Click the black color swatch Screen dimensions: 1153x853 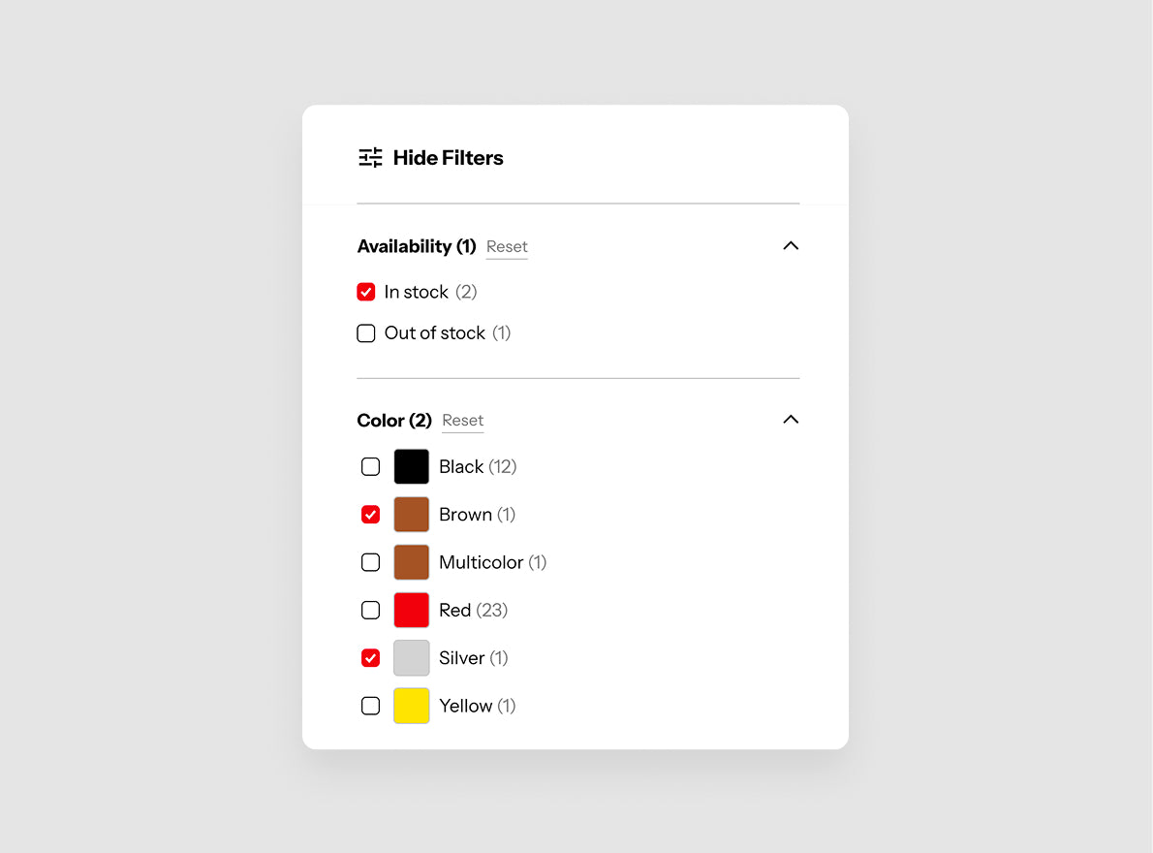point(412,467)
